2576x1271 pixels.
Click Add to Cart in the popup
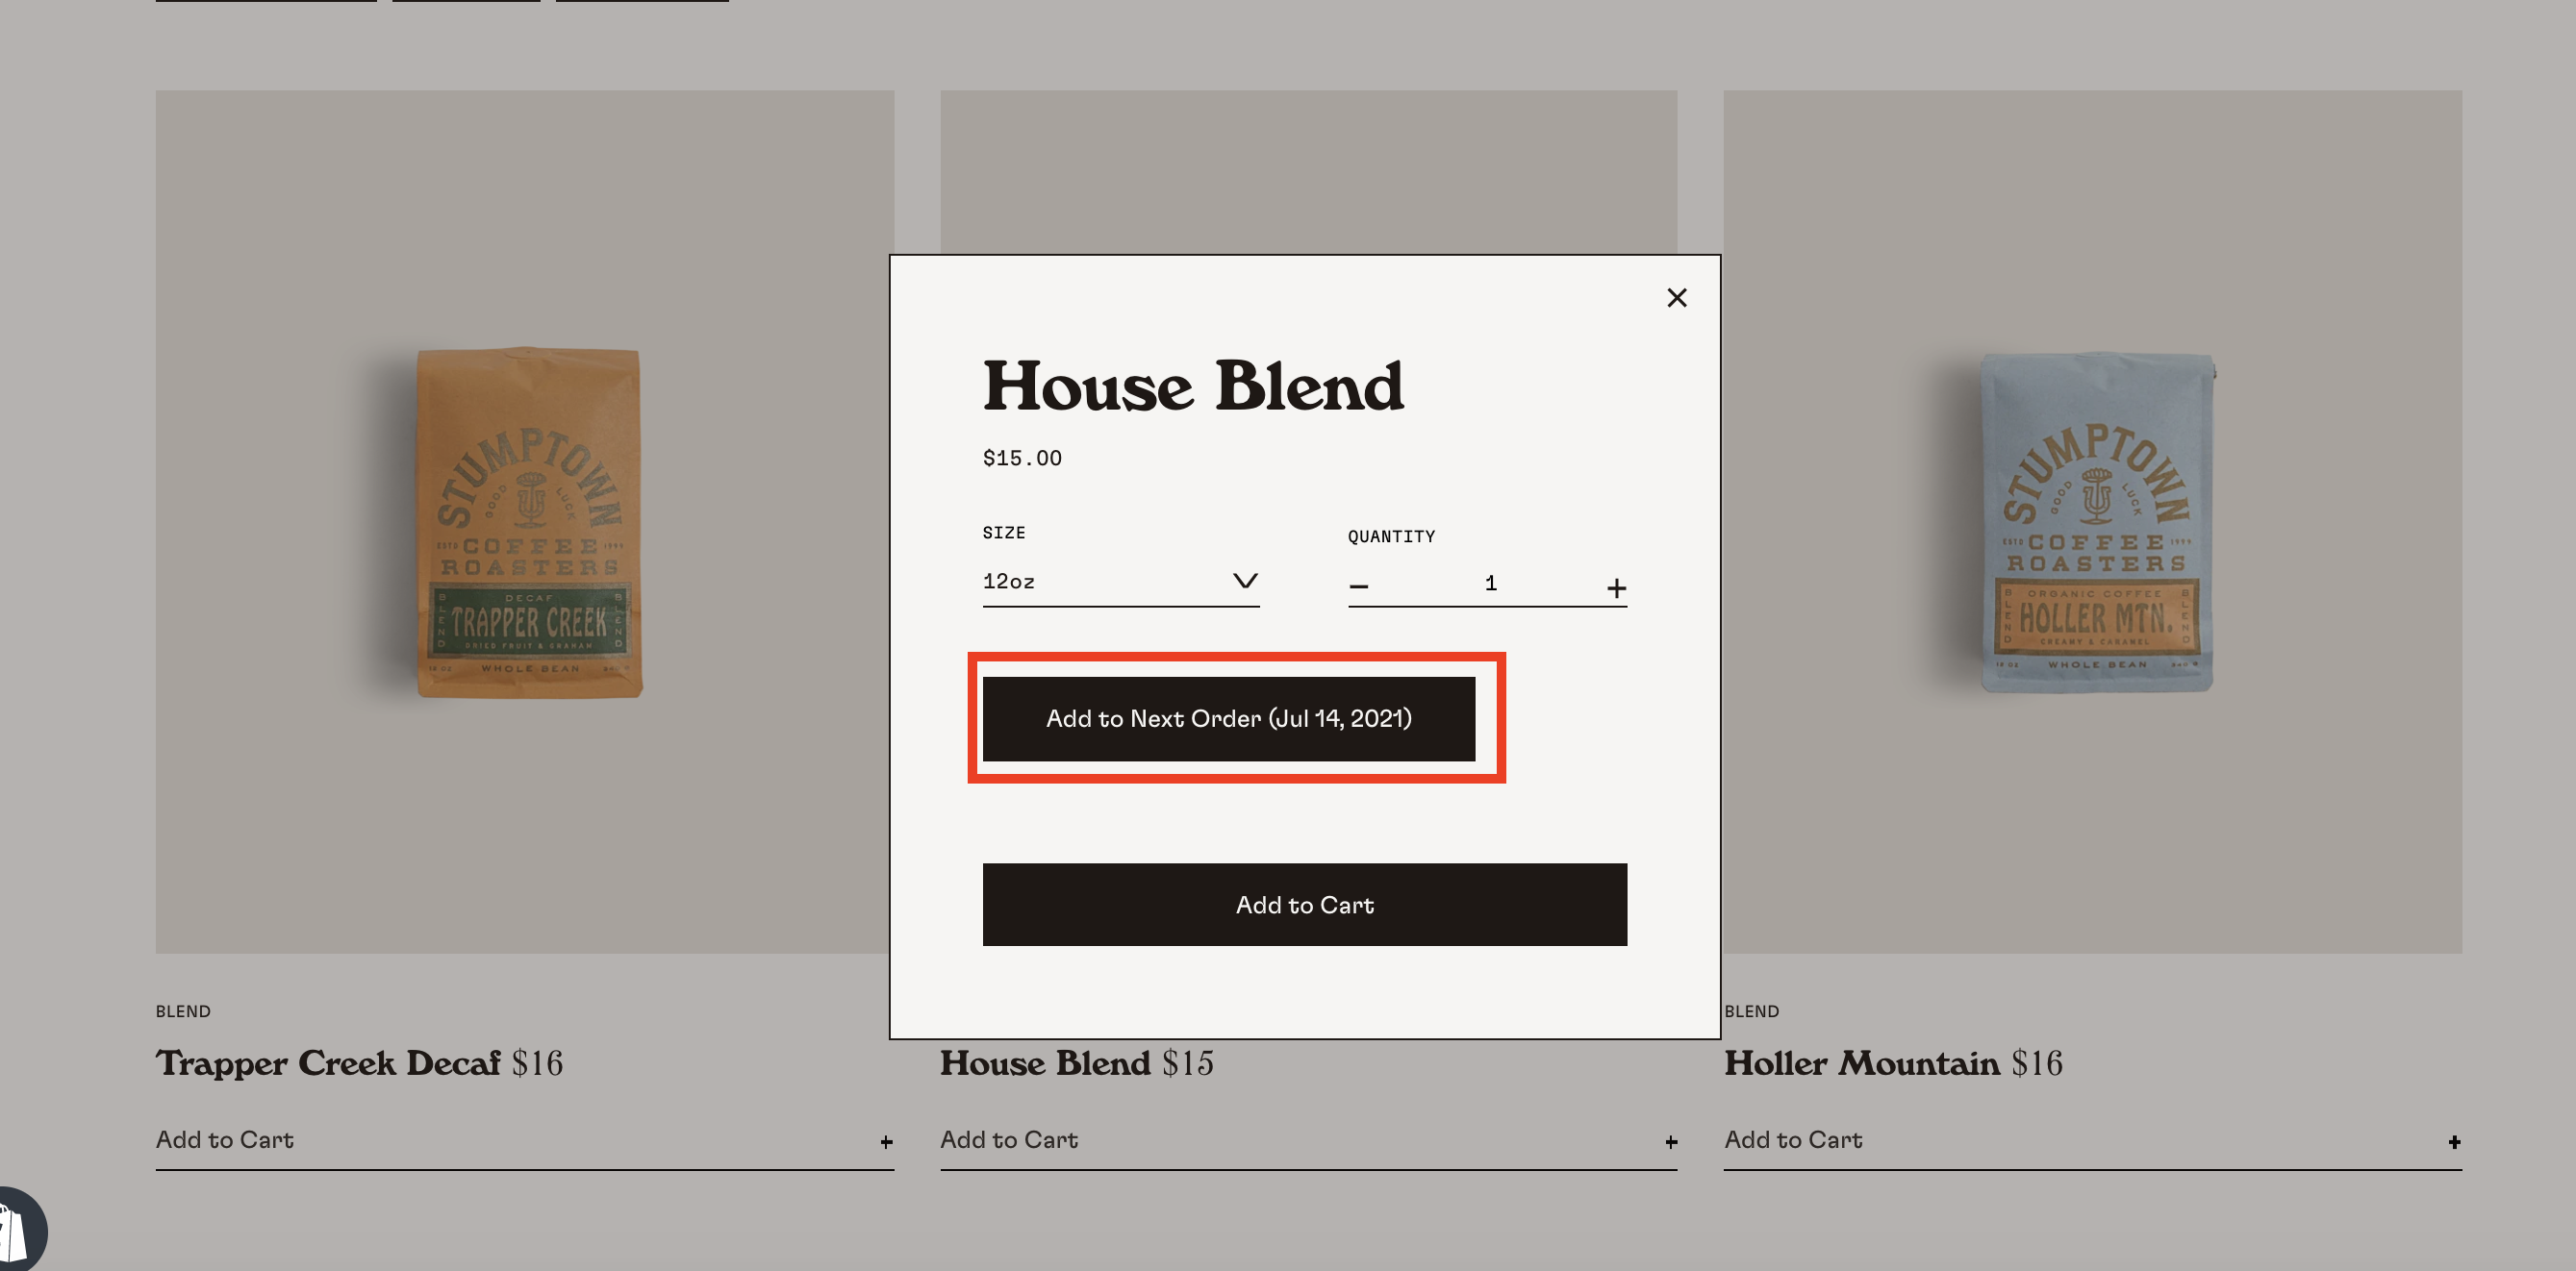point(1304,905)
